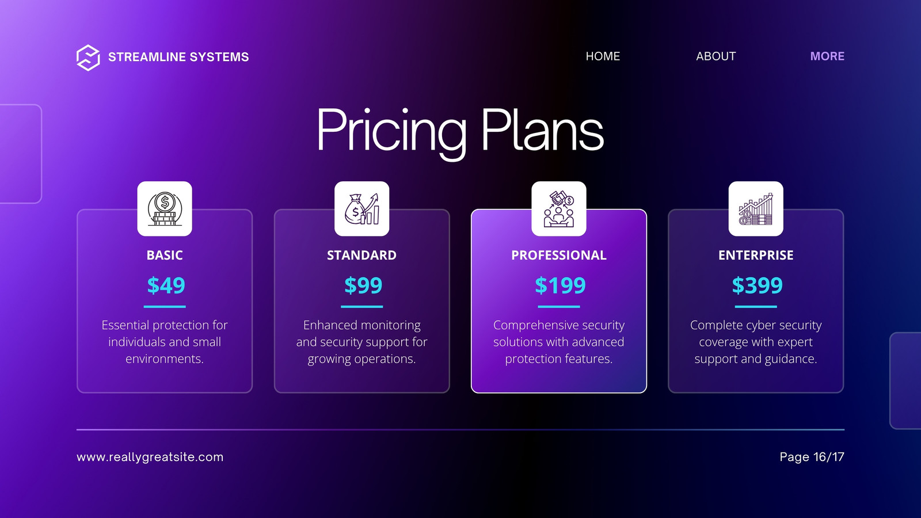Click the Enterprise plan description text
This screenshot has width=921, height=518.
(756, 342)
